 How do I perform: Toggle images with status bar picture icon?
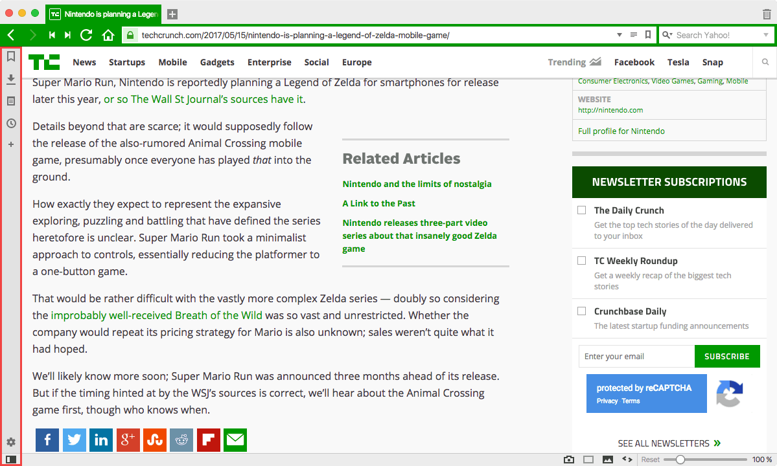(x=607, y=460)
